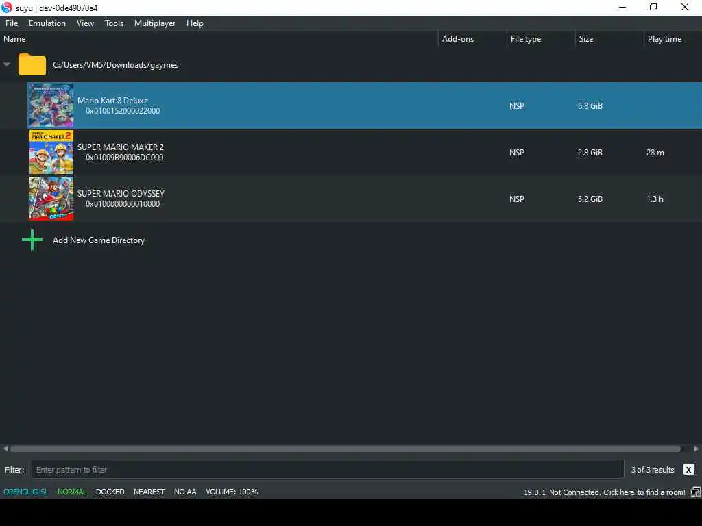Toggle the NORMAL GPU accuracy status button
Viewport: 702px width, 526px height.
(71, 492)
